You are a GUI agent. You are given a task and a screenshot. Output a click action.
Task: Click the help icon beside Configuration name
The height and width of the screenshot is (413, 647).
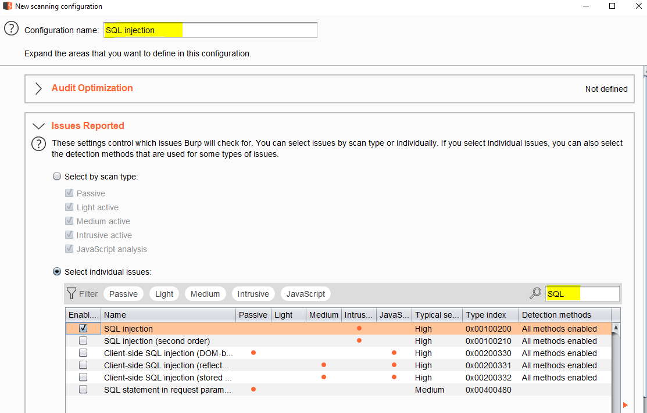11,29
